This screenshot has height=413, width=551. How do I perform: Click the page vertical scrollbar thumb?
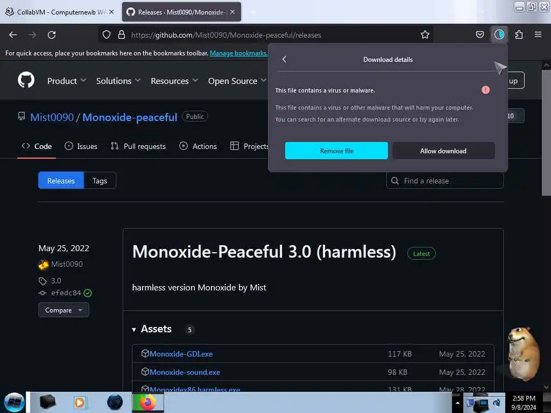point(546,132)
